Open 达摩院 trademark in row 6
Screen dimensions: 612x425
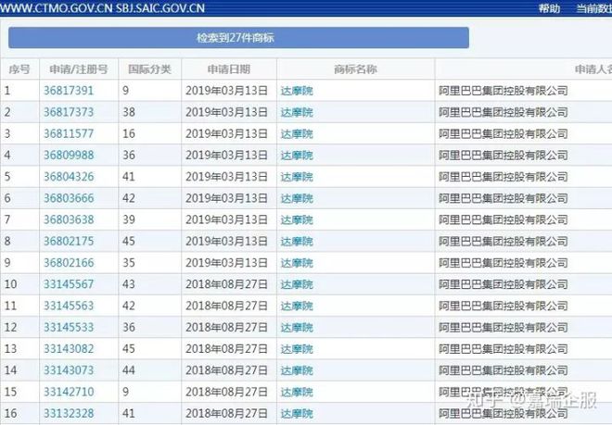(x=297, y=197)
